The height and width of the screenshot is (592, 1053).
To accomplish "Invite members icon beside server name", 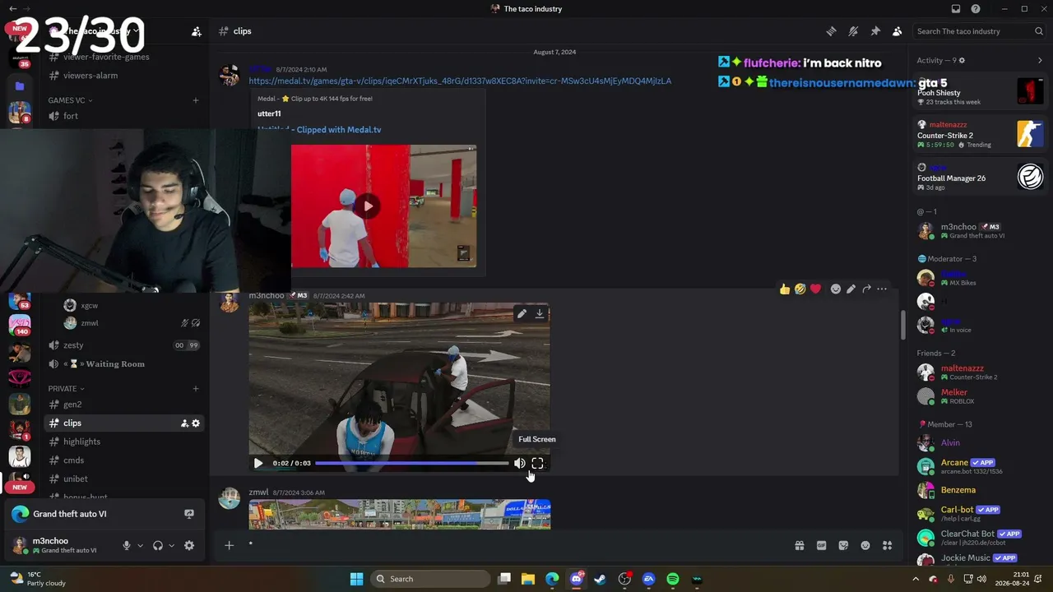I will [x=197, y=31].
